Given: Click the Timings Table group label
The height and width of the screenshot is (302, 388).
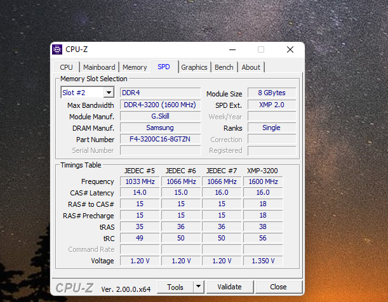Looking at the screenshot, I should click(81, 165).
